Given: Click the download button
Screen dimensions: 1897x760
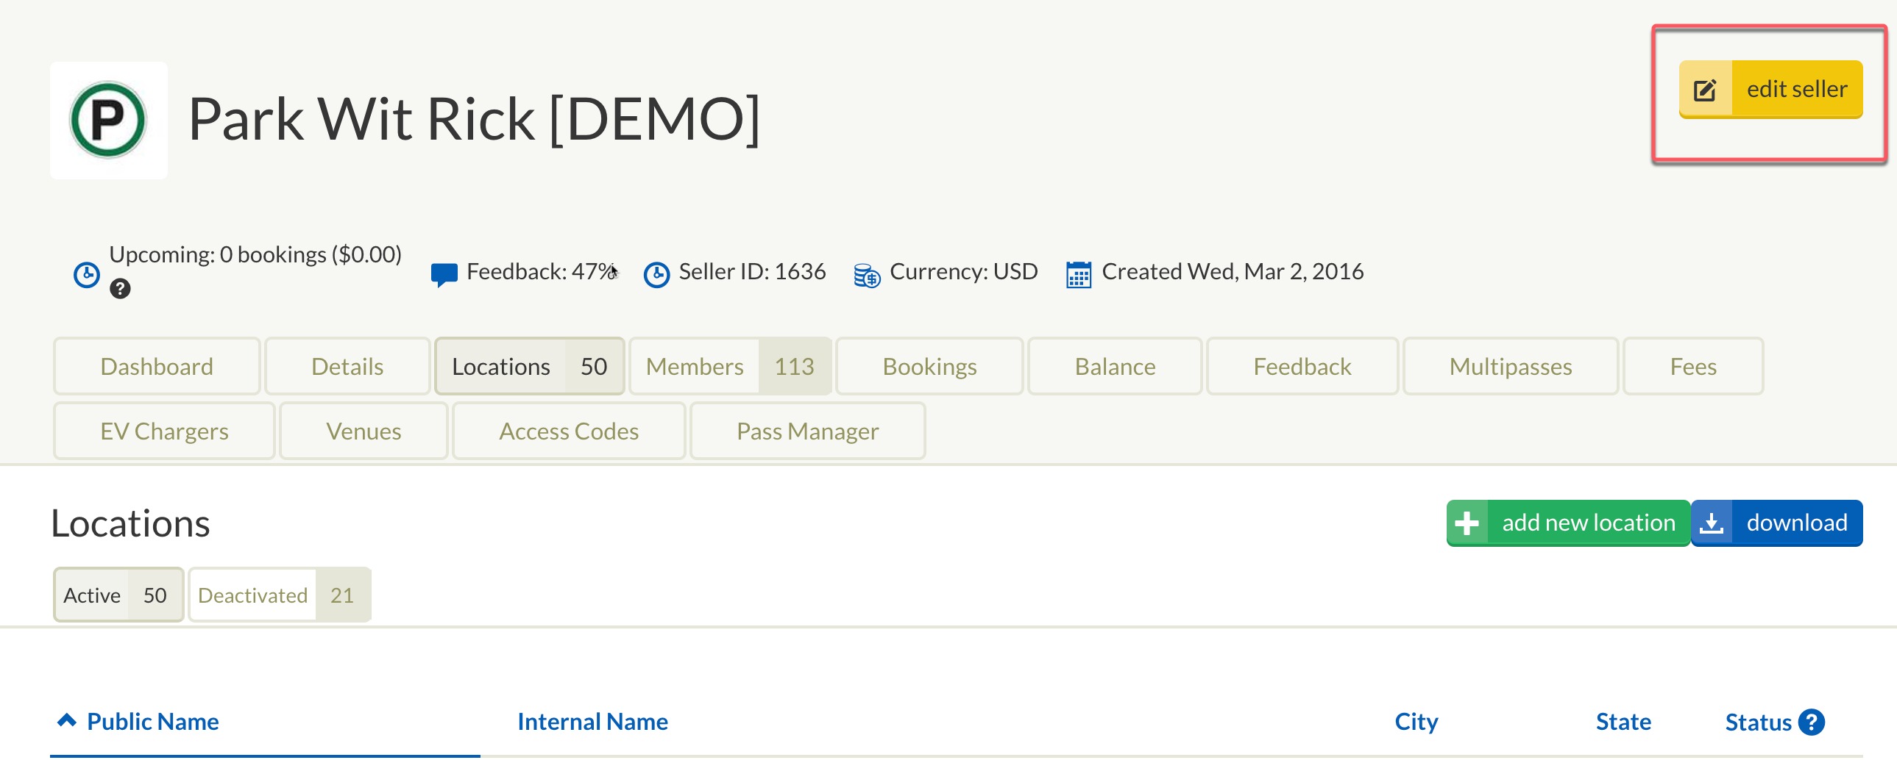Looking at the screenshot, I should point(1777,523).
